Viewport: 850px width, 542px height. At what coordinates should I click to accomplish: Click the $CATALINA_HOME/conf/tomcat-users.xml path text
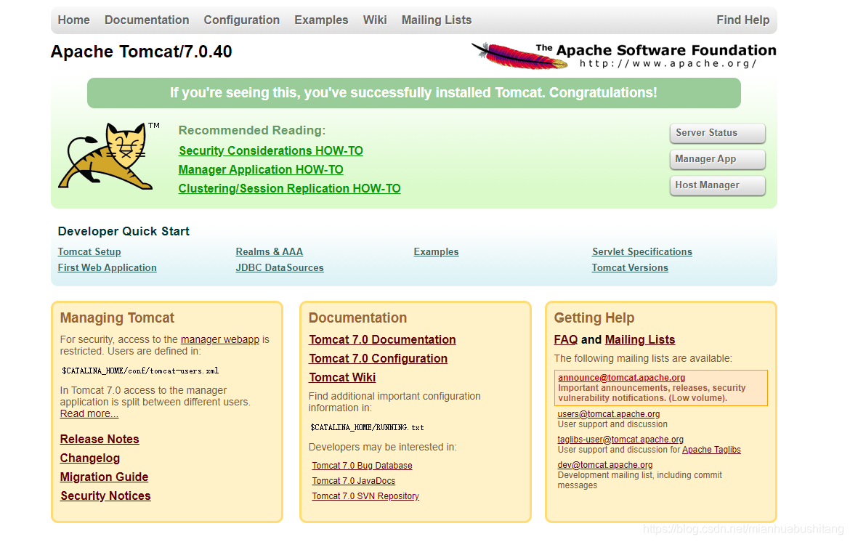140,371
